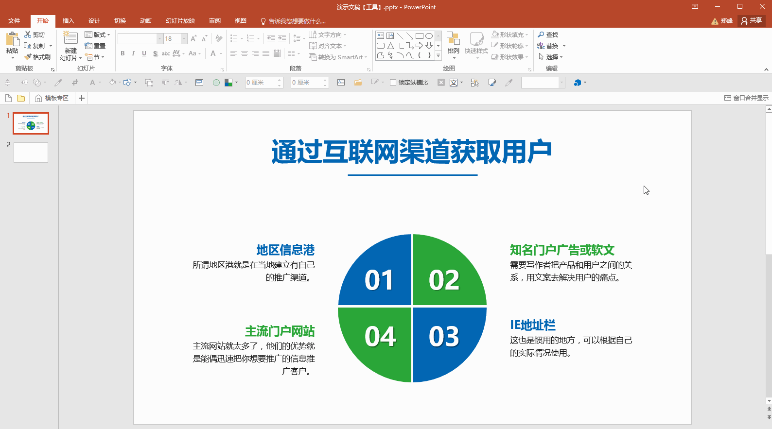Click the blue cube icon in toolbar
The height and width of the screenshot is (429, 772).
coord(578,83)
